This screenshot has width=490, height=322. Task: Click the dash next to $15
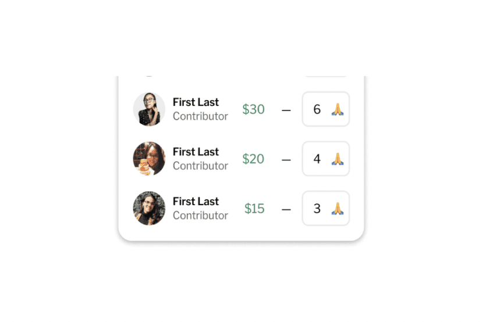pos(286,209)
